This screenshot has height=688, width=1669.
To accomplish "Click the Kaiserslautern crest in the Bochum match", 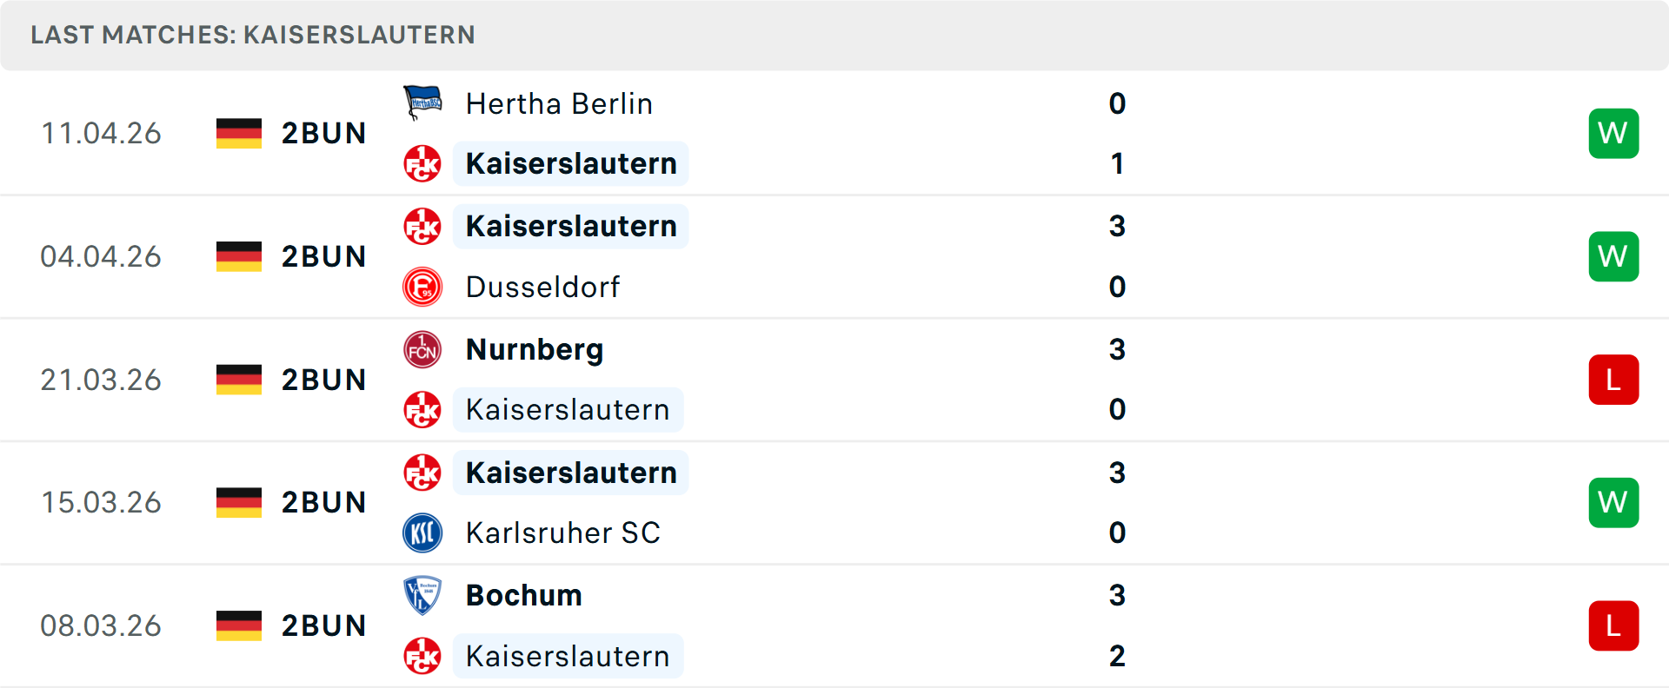I will click(x=422, y=656).
